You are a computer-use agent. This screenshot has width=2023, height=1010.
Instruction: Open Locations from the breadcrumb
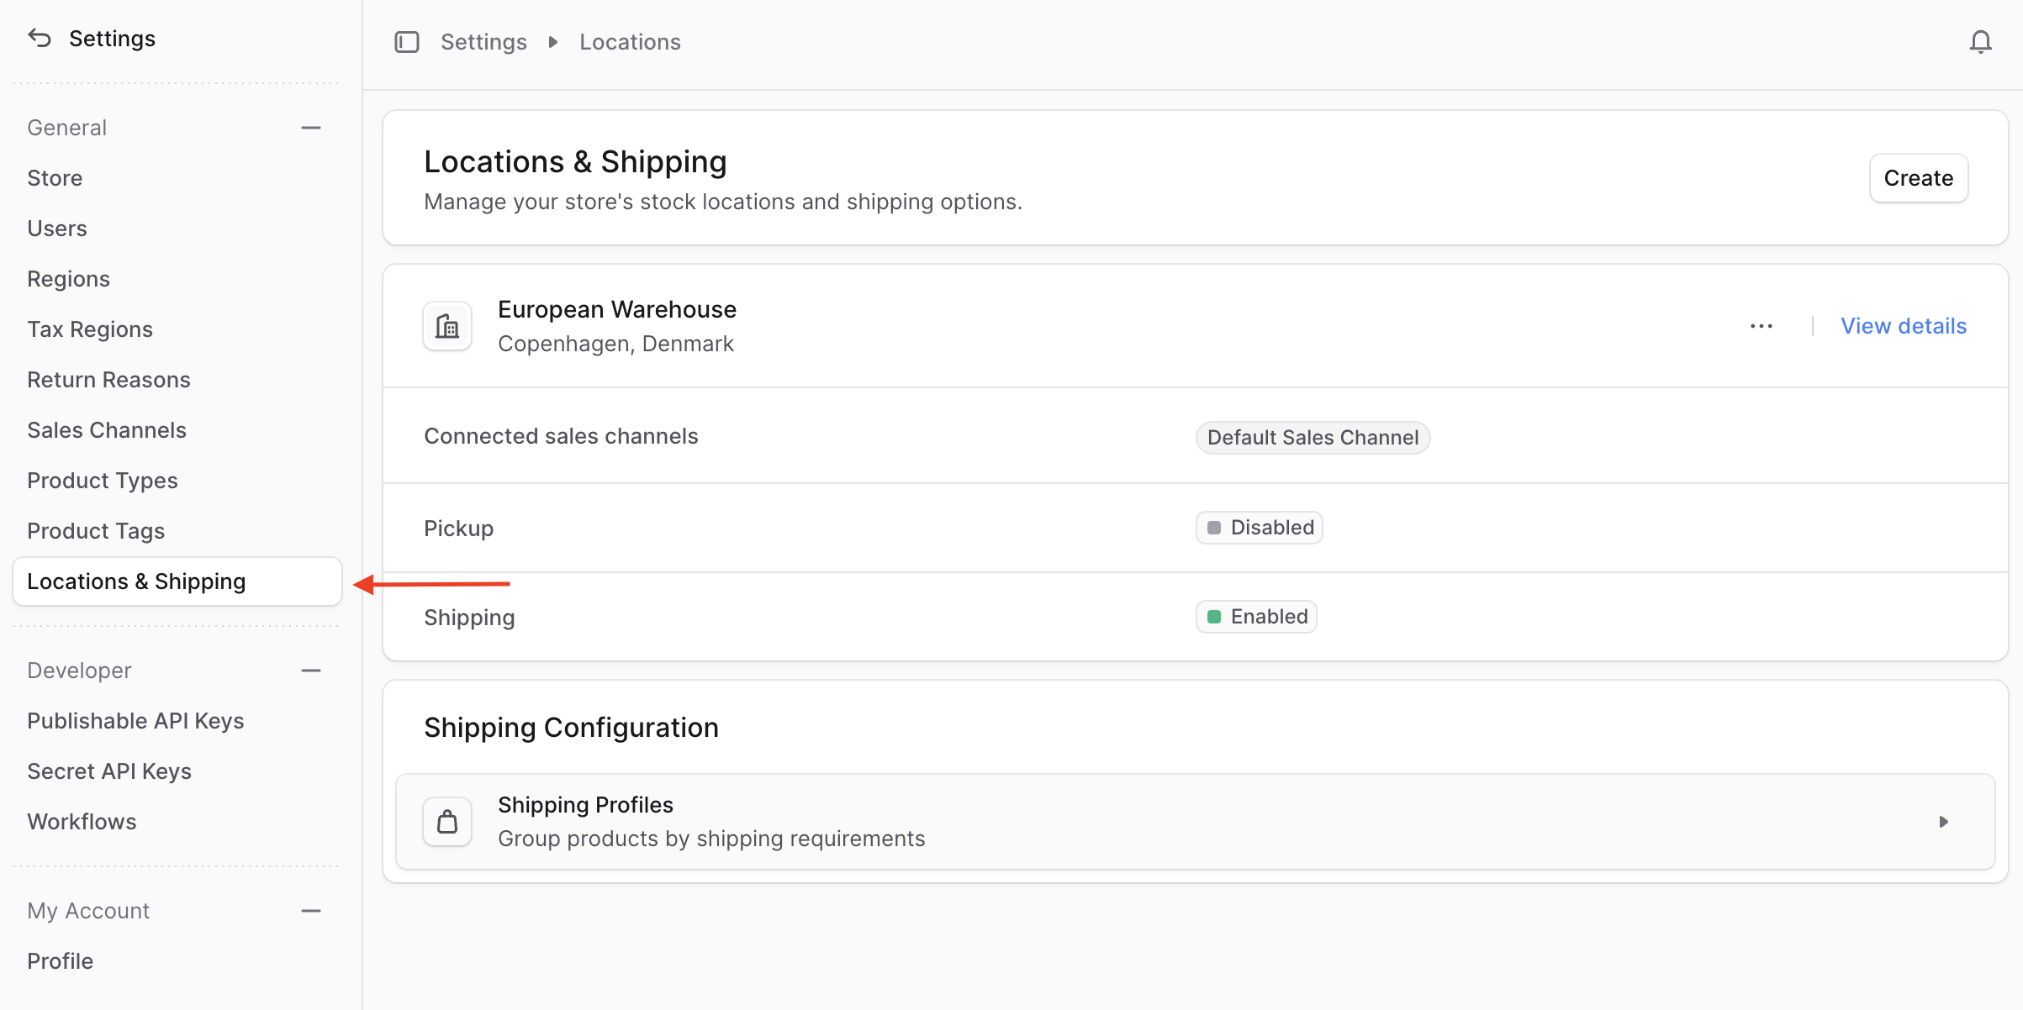(x=629, y=41)
